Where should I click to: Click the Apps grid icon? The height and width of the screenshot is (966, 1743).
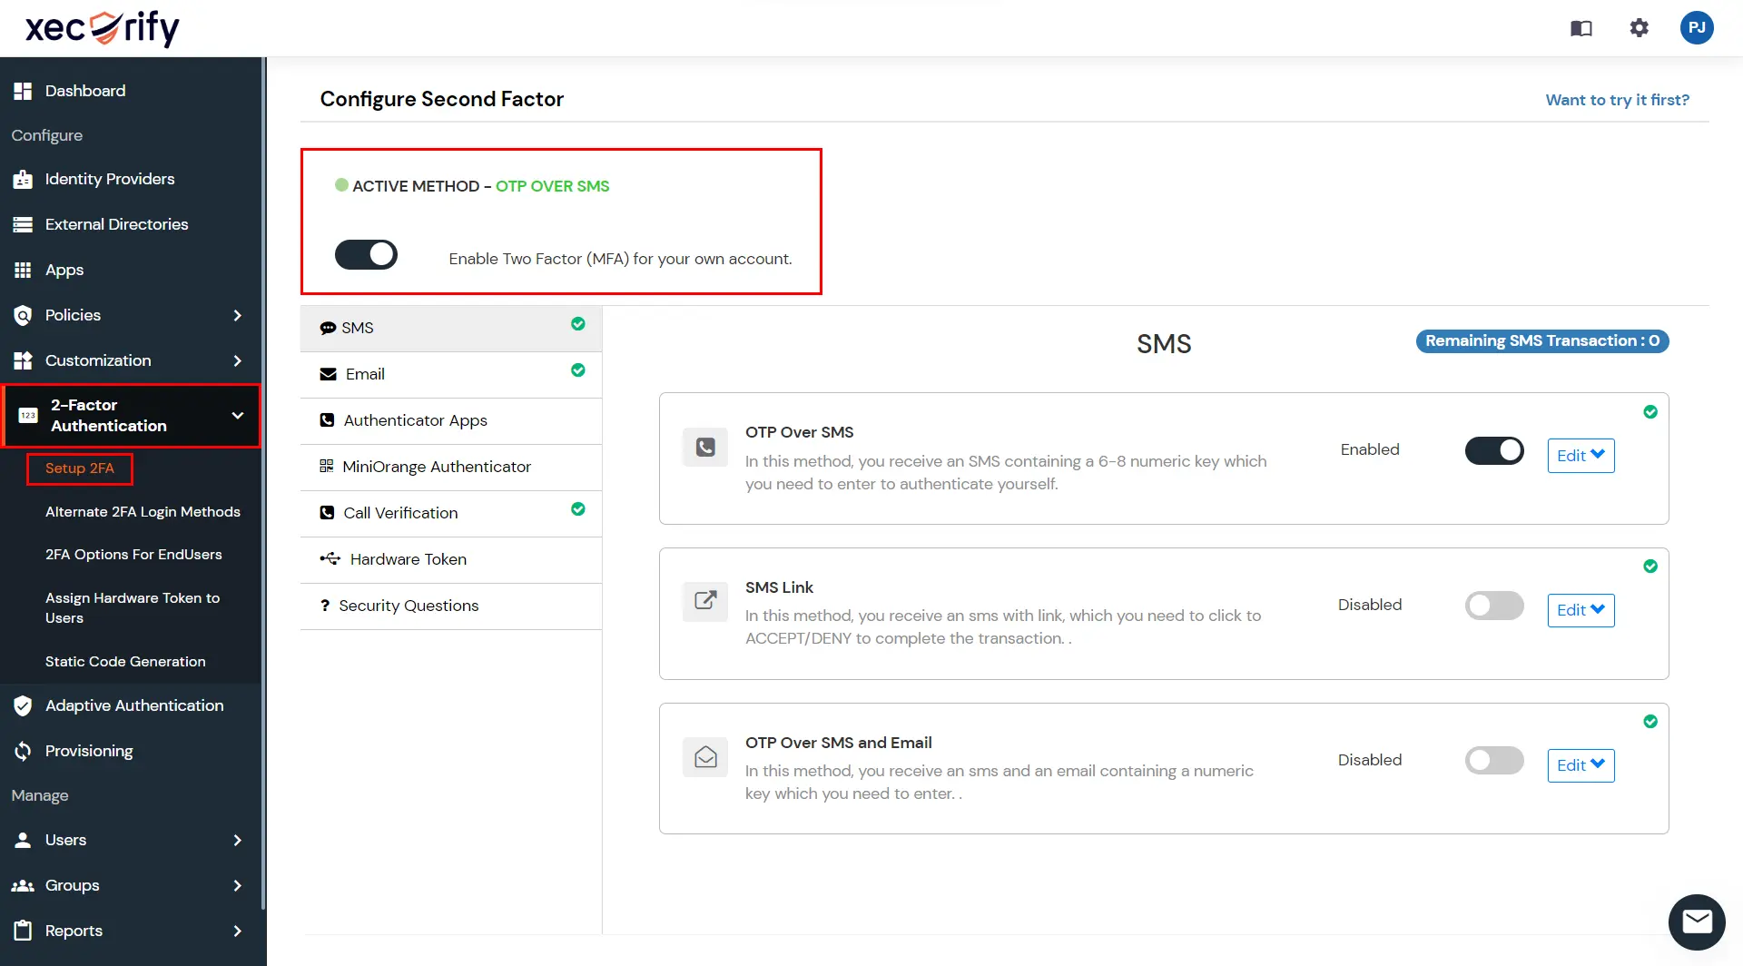click(x=23, y=270)
